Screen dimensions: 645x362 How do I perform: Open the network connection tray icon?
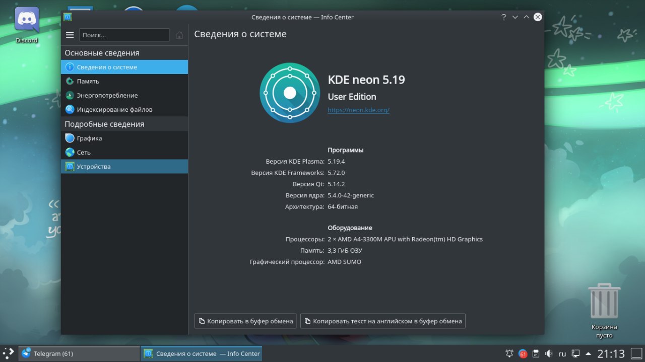tap(575, 353)
